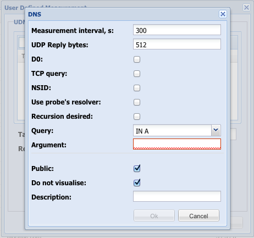Screen dimensions: 254x238
Task: Open the Query dropdown arrow
Action: [x=216, y=130]
